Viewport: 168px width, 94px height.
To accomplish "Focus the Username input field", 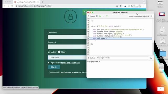I will pos(67,37).
